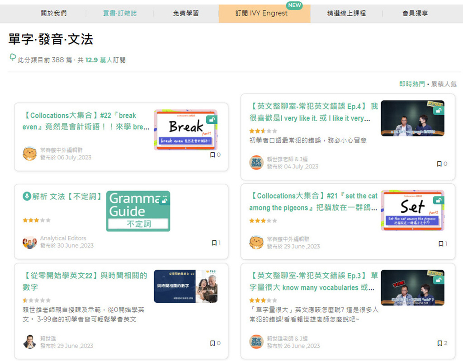Open the Ep.4 video thumbnail

tap(412, 118)
